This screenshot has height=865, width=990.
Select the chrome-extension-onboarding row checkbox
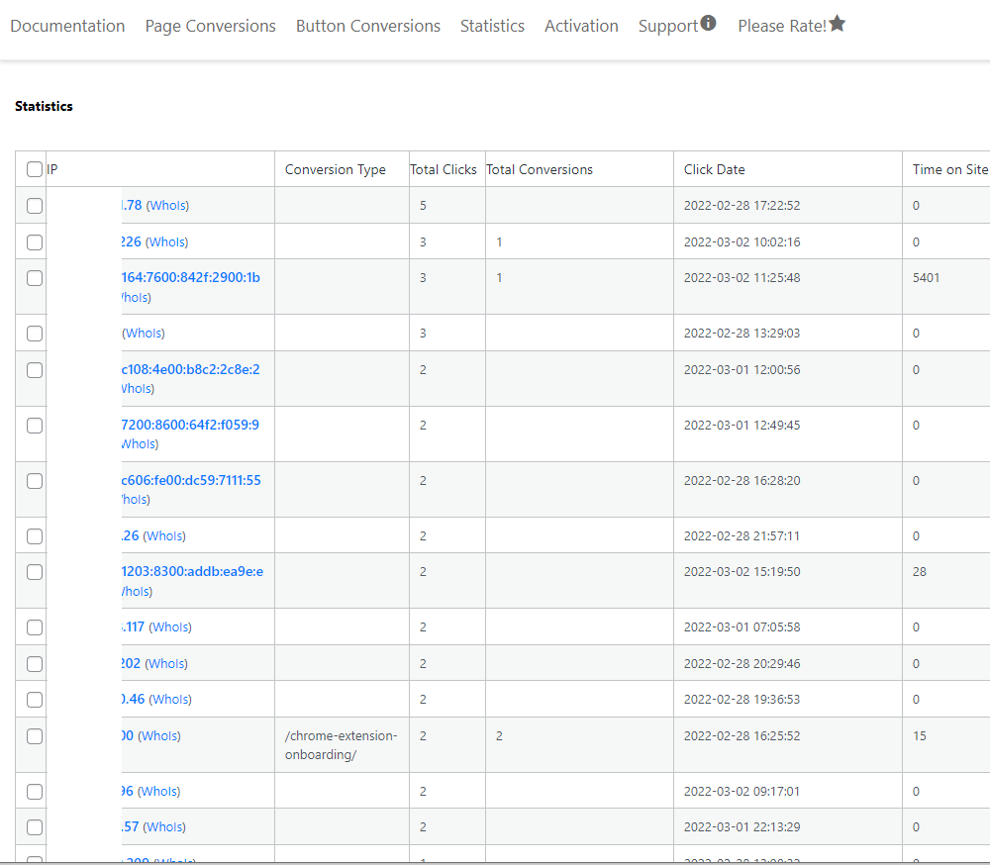coord(35,736)
